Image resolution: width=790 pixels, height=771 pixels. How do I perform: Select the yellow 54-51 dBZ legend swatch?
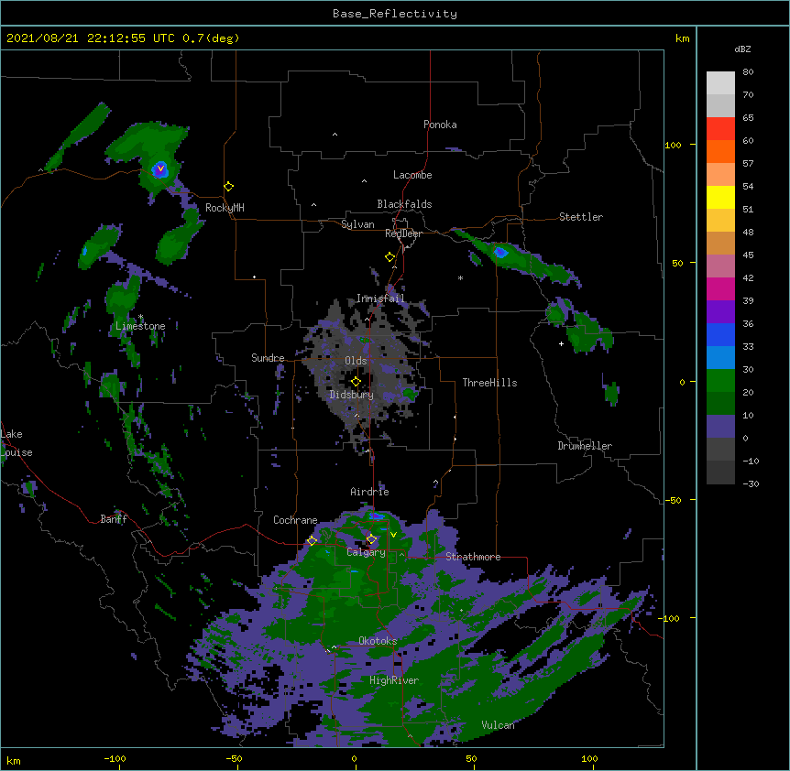coord(720,197)
